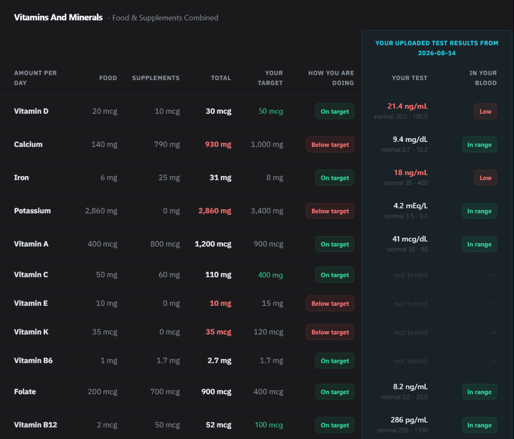Click Calcium's Below target badge
Screen dimensions: 514x439
coord(330,145)
